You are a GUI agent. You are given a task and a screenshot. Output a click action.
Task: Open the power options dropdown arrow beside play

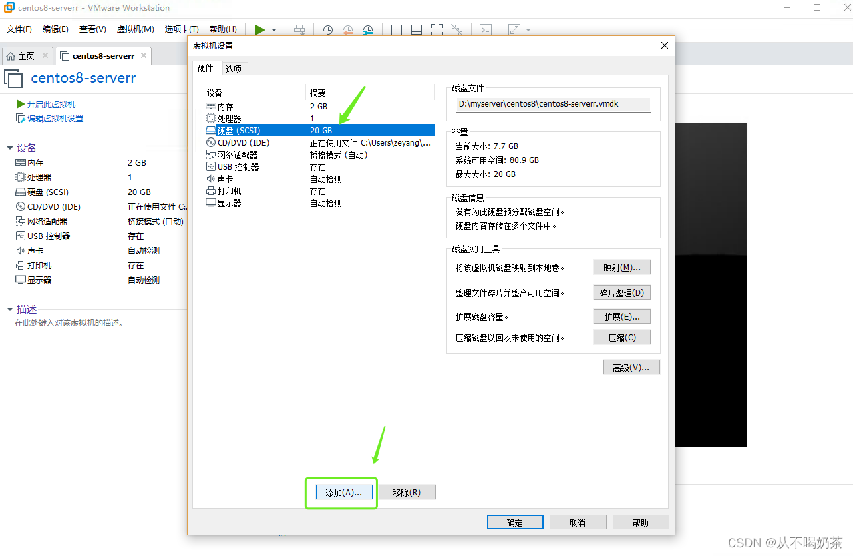click(274, 30)
